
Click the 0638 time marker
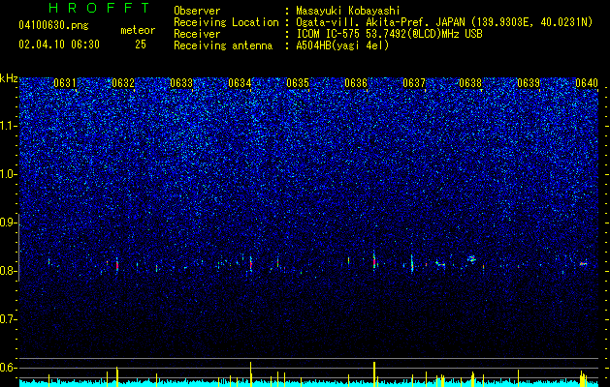470,83
